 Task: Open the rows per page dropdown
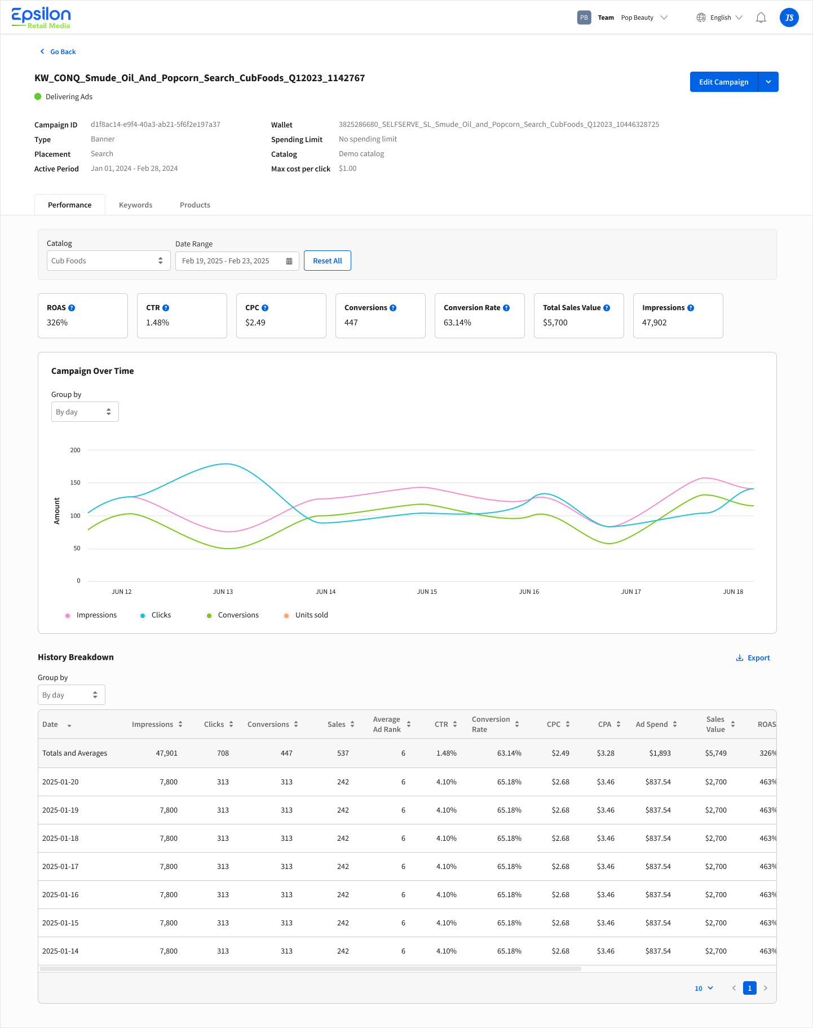[x=704, y=988]
